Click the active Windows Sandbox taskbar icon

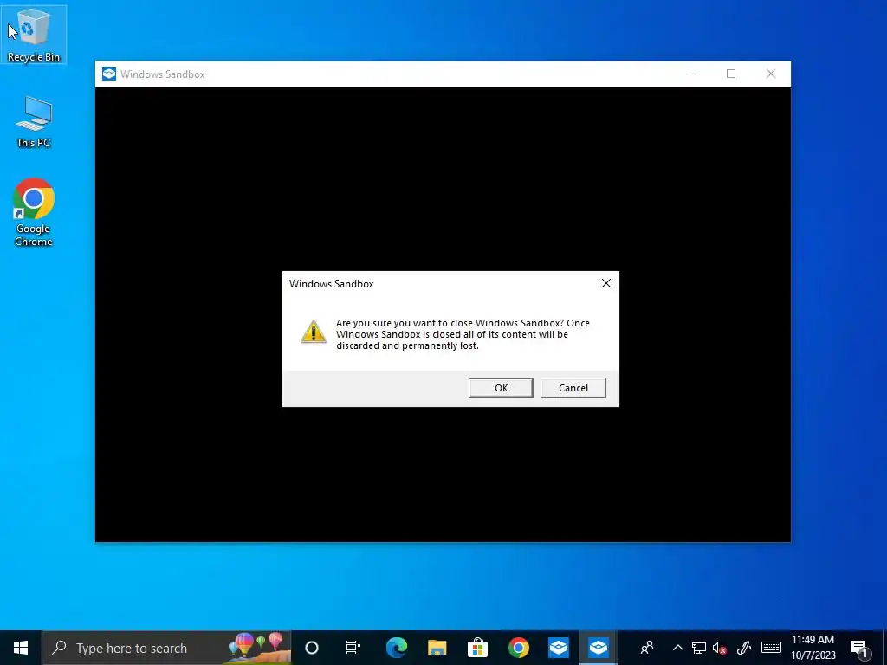[599, 648]
